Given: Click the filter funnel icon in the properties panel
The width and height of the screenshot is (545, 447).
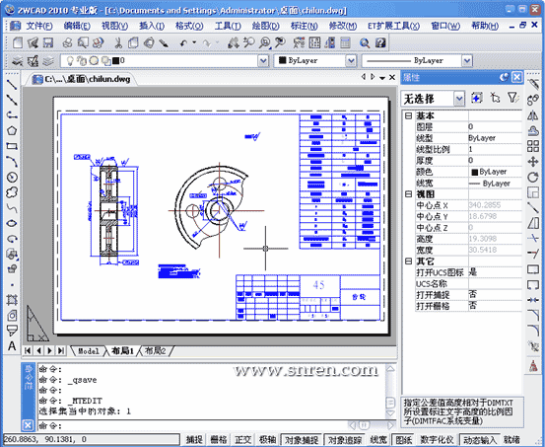Looking at the screenshot, I should (512, 98).
